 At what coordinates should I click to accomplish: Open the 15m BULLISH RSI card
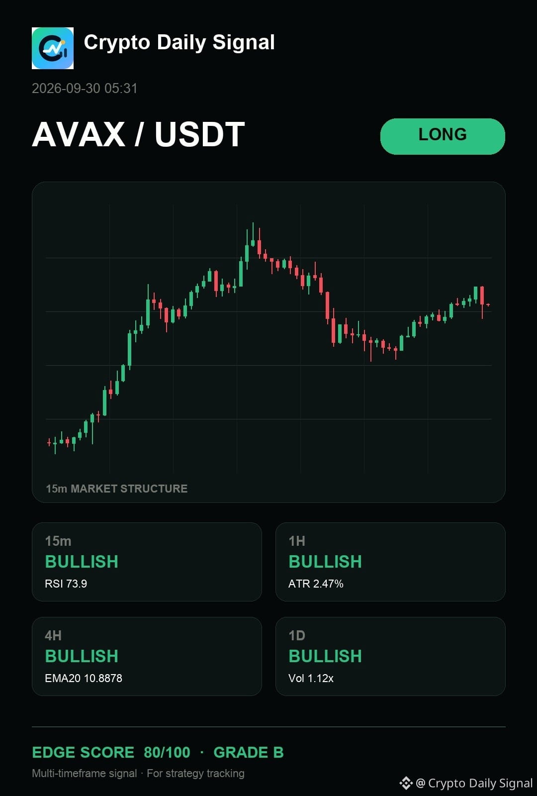[147, 562]
